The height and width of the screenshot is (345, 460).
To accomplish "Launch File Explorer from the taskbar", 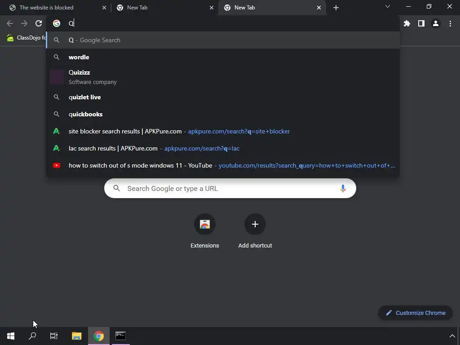I will point(76,336).
